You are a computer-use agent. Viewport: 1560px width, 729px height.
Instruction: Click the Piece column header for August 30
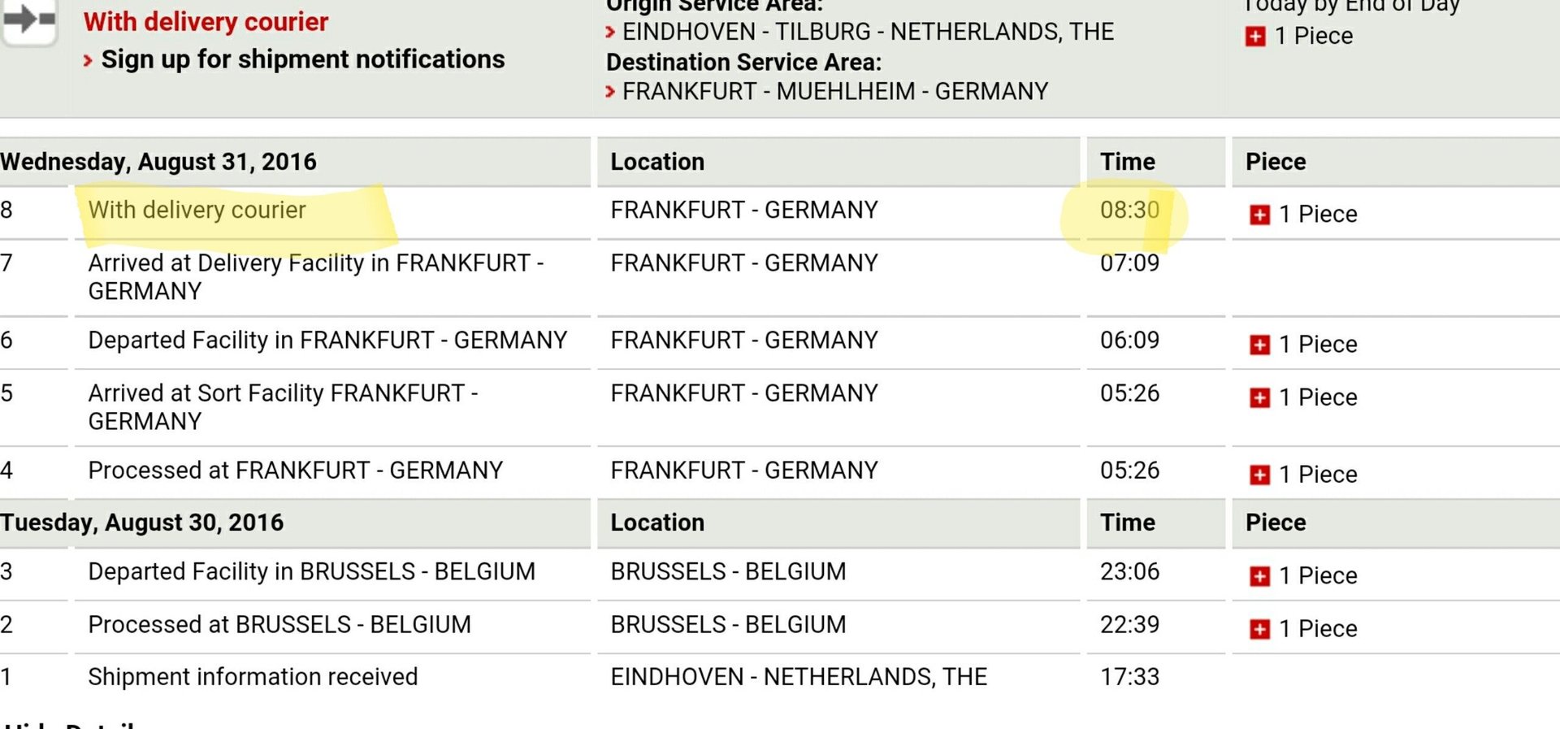pyautogui.click(x=1276, y=523)
